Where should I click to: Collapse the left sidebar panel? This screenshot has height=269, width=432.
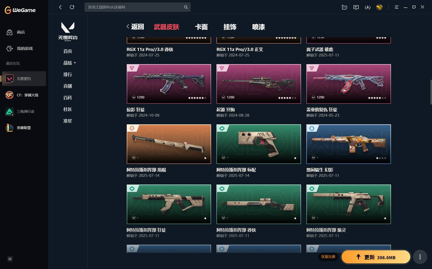[10, 259]
